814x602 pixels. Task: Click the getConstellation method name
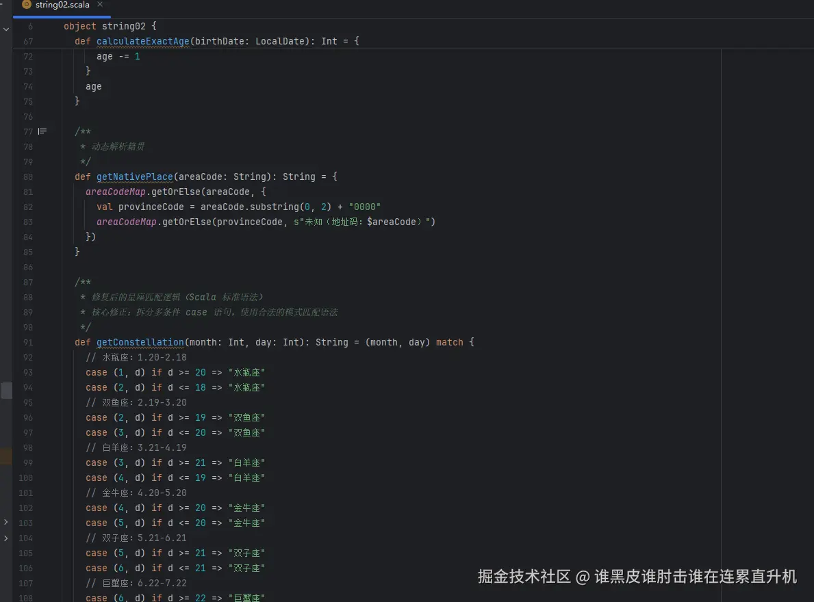140,342
